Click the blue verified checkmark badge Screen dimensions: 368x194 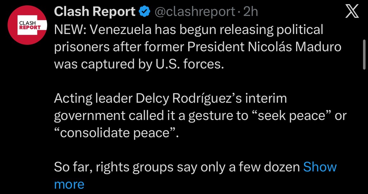click(x=144, y=12)
